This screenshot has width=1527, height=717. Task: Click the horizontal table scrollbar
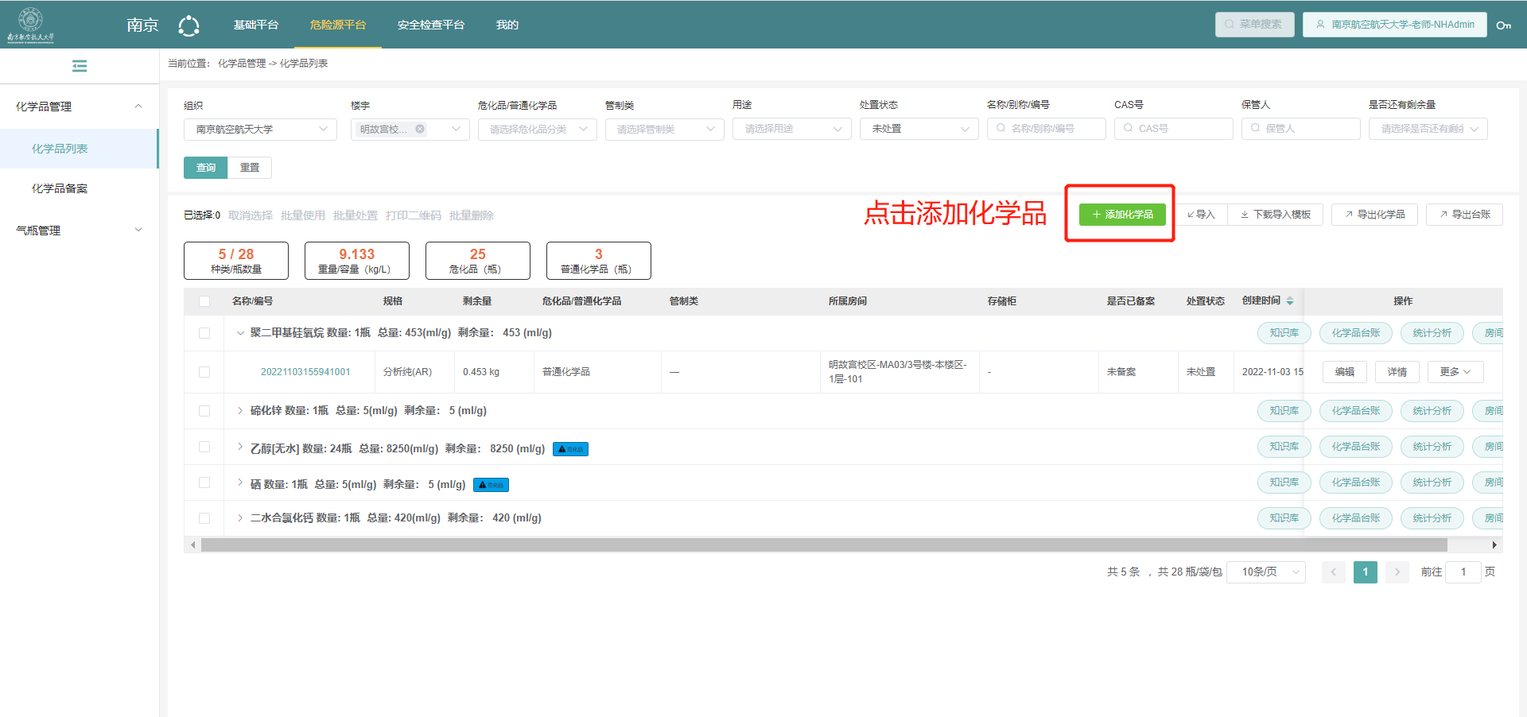pyautogui.click(x=823, y=545)
